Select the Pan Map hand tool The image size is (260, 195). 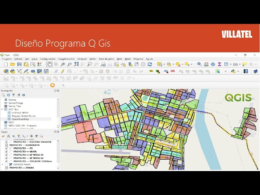pyautogui.click(x=49, y=64)
